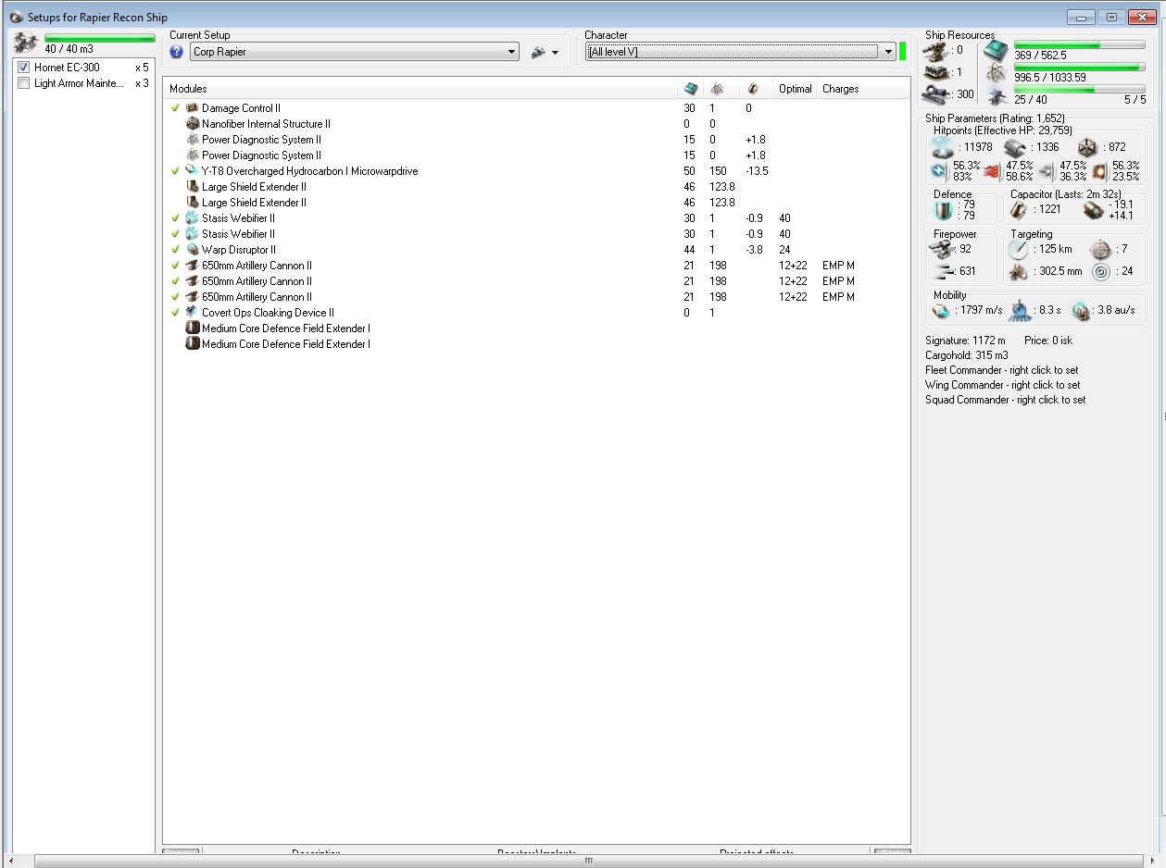Image resolution: width=1166 pixels, height=868 pixels.
Task: Click the ship icon next to setup dropdown
Action: pyautogui.click(x=538, y=53)
